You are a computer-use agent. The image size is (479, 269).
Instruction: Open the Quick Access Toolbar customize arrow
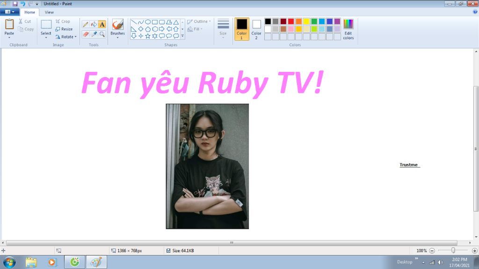point(36,4)
